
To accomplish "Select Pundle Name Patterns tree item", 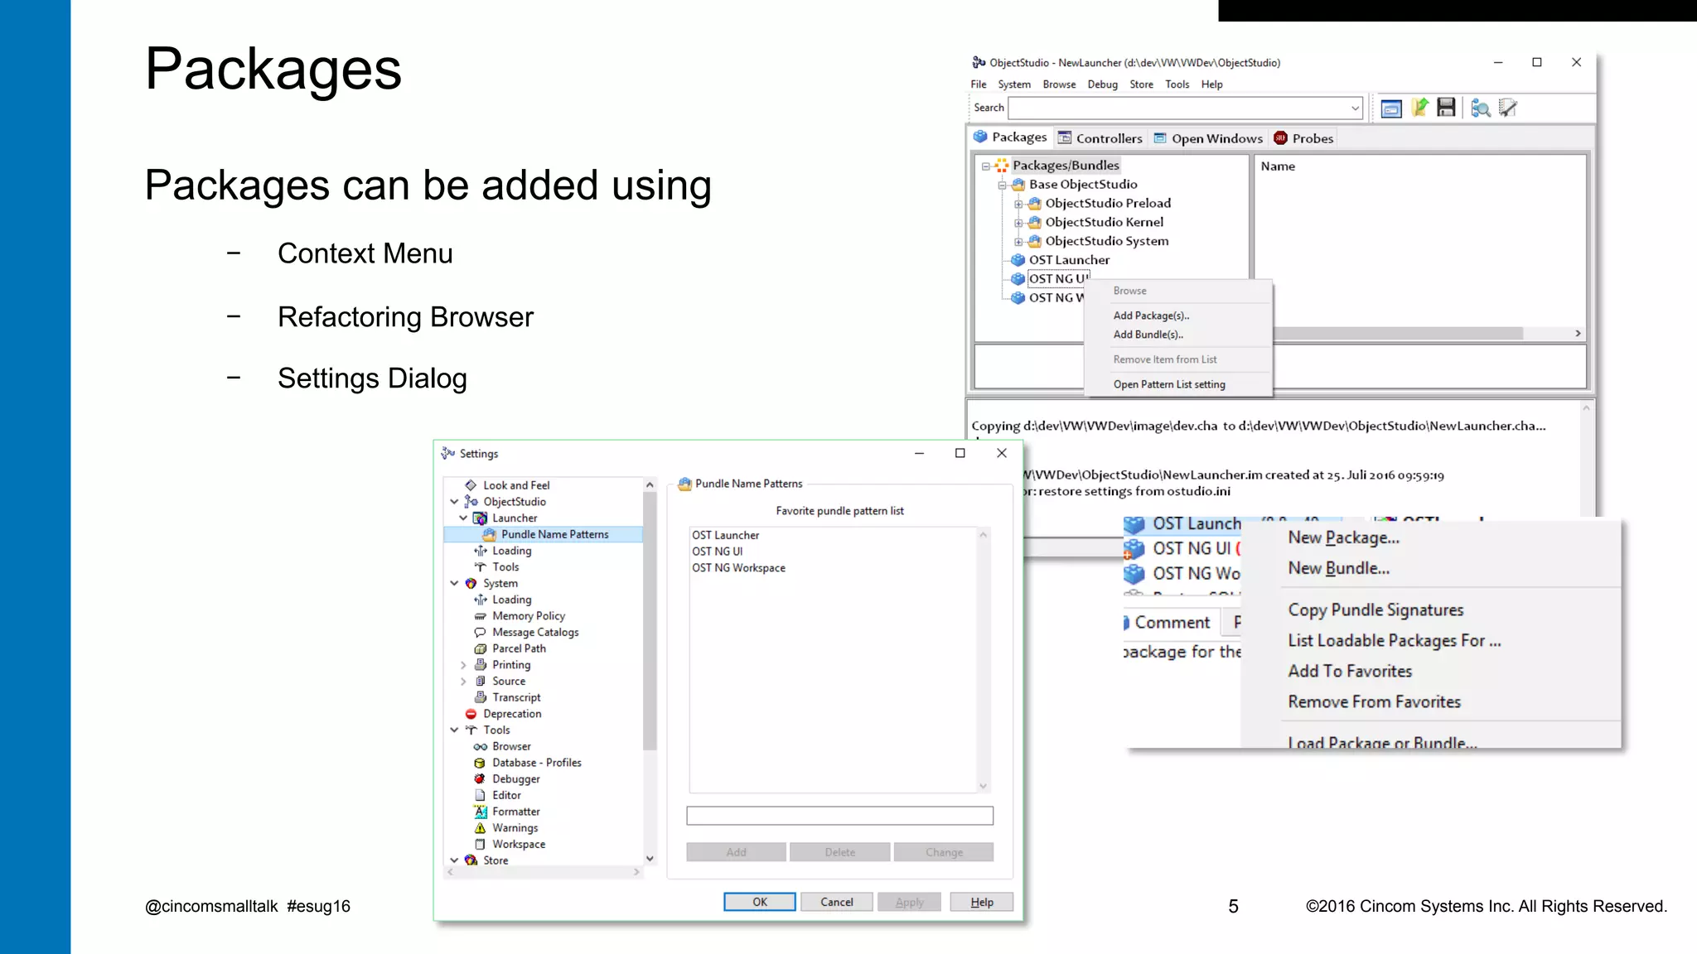I will click(554, 535).
